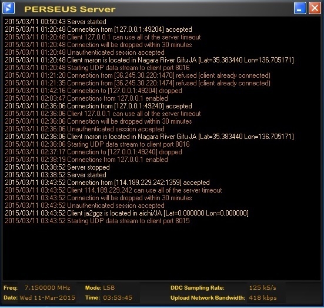Image resolution: width=324 pixels, height=308 pixels.
Task: Click the Mode: label
Action: point(93,288)
